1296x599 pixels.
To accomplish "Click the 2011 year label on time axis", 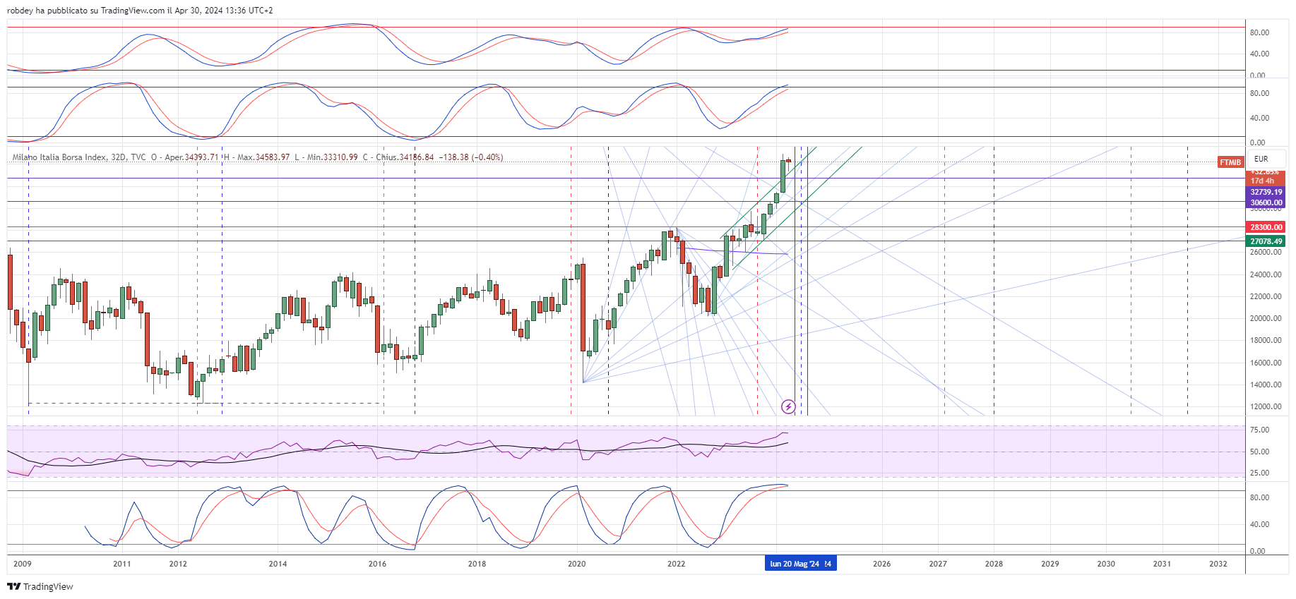I will click(122, 564).
